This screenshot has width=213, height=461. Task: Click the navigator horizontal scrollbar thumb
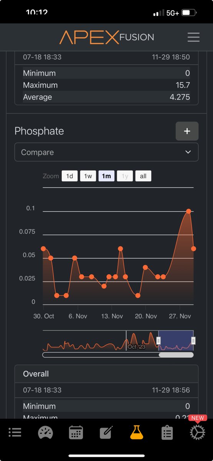click(x=176, y=355)
